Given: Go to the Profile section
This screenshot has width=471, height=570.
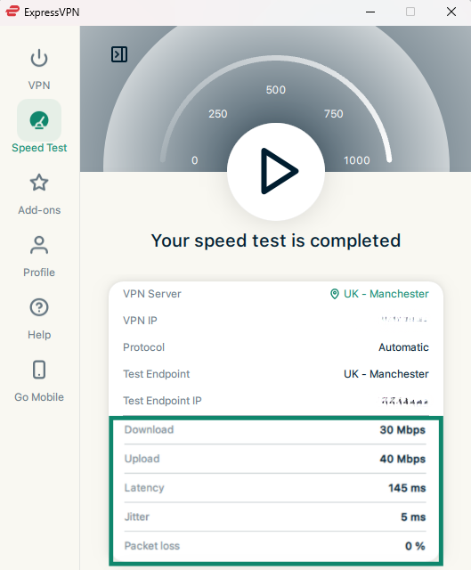Looking at the screenshot, I should point(39,256).
